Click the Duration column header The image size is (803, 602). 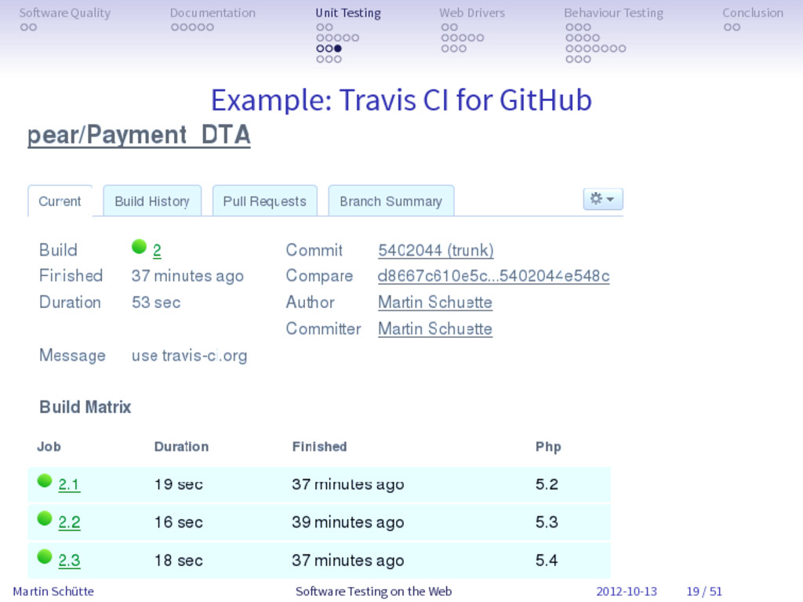tap(181, 447)
